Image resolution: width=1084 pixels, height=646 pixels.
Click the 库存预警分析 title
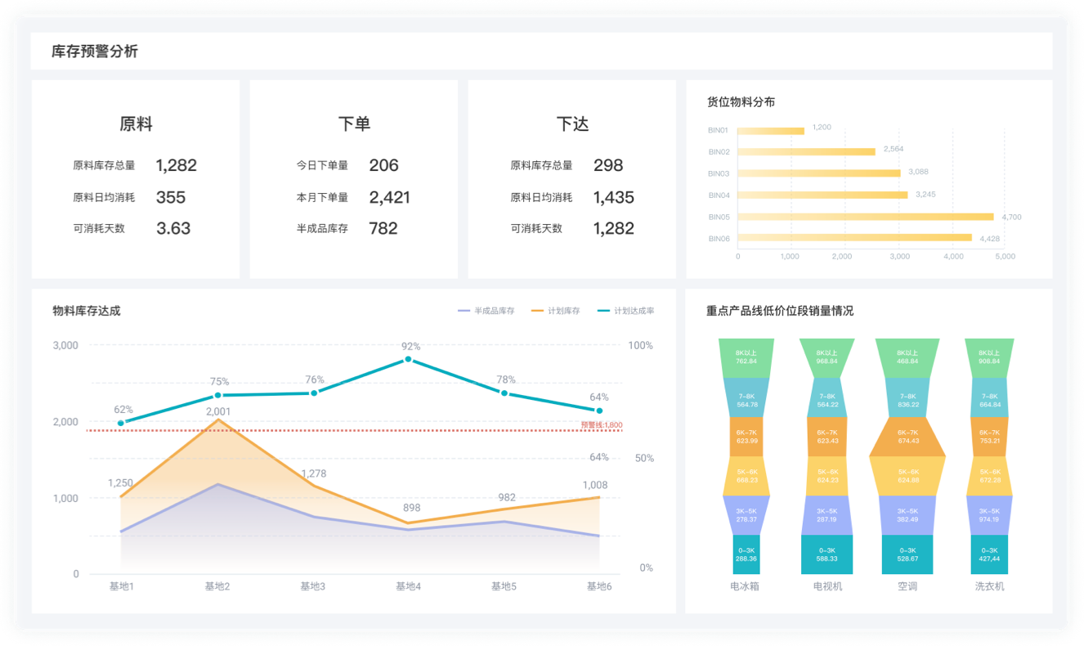click(x=93, y=51)
